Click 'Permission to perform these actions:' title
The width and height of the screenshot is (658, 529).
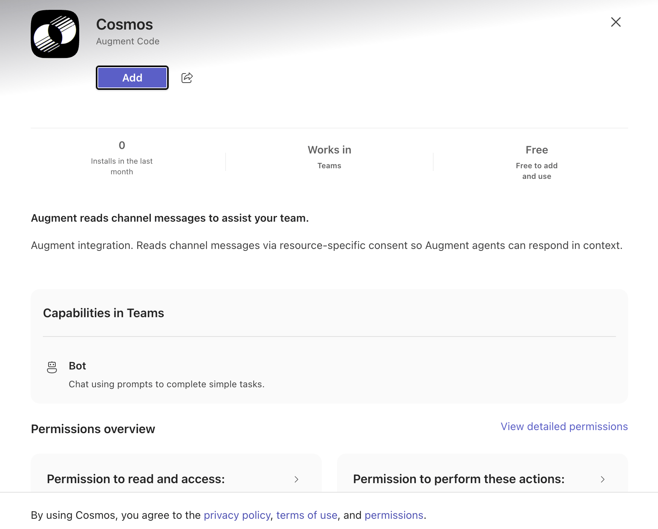459,479
